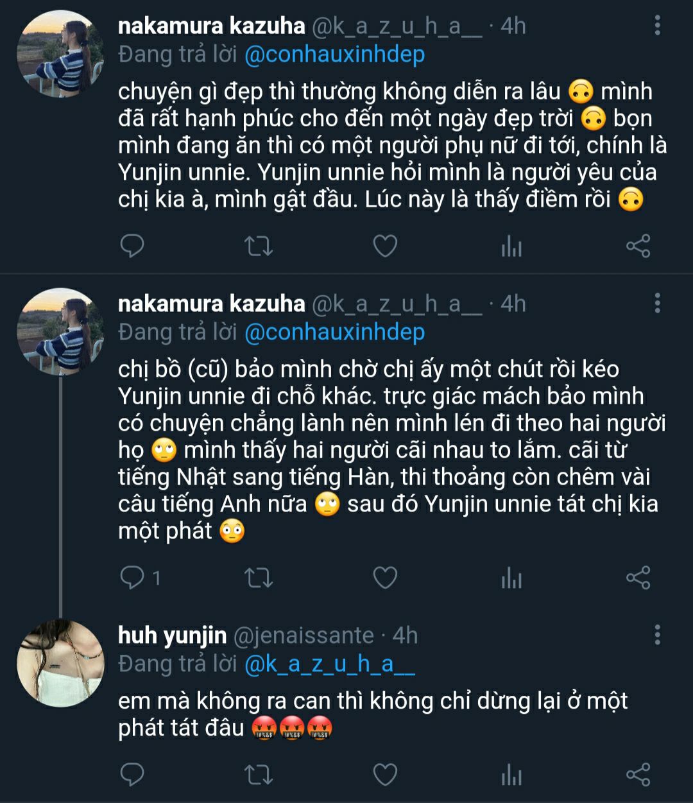
Task: Reply to the first kazuha tweet
Action: [132, 246]
